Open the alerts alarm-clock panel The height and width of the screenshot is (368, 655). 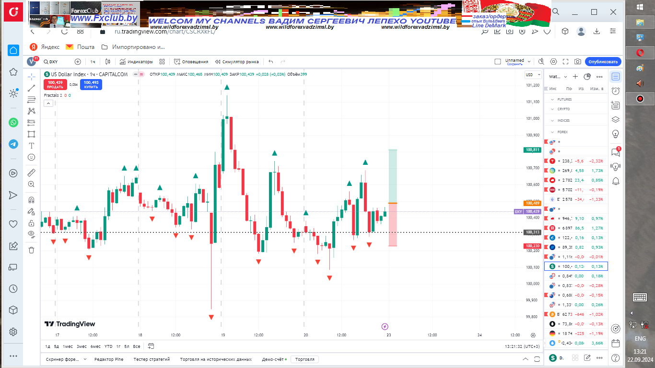(x=616, y=91)
